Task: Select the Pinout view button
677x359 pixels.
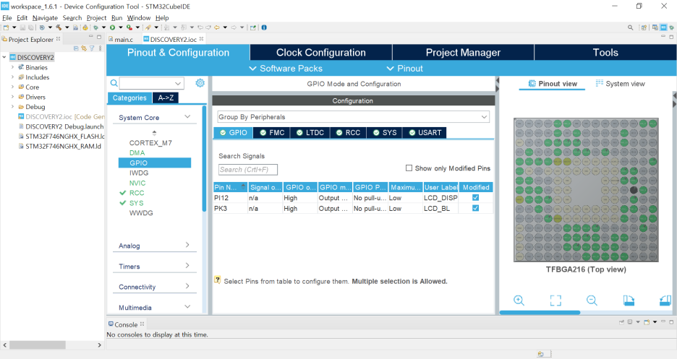Action: point(553,84)
